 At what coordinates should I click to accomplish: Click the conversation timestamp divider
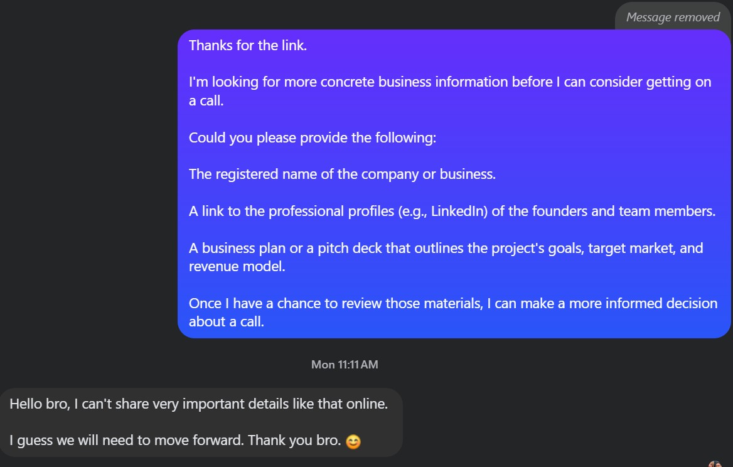tap(344, 364)
